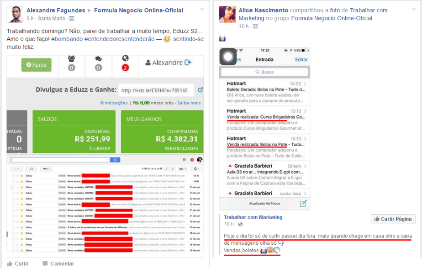Open the Gmail account avatar
The width and height of the screenshot is (422, 268).
click(200, 160)
